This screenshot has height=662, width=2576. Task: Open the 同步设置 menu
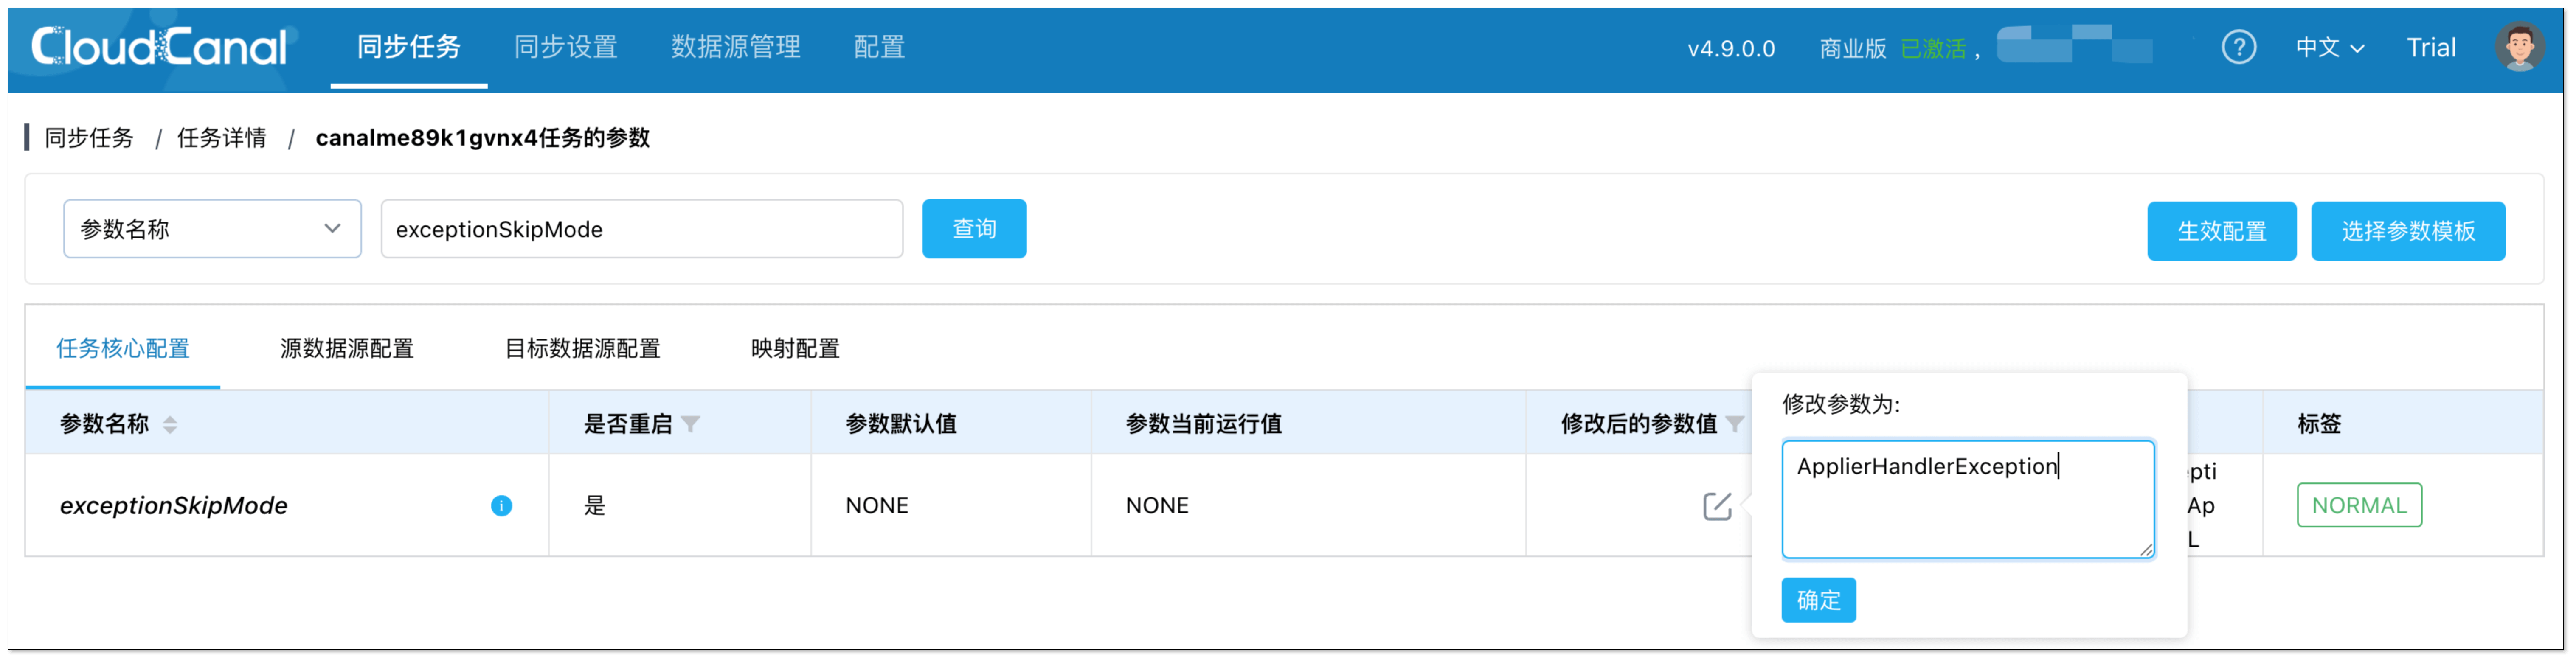(x=565, y=47)
